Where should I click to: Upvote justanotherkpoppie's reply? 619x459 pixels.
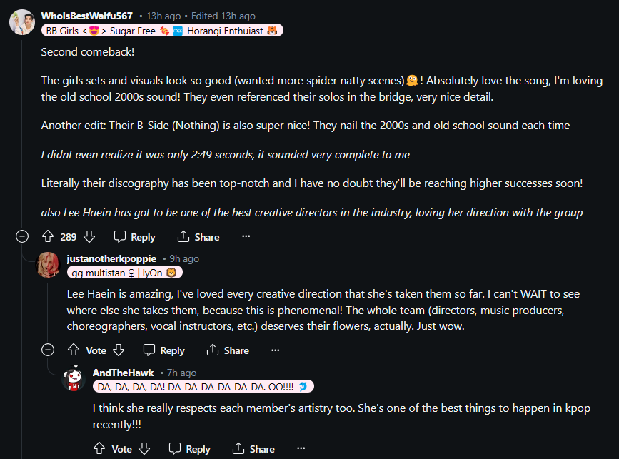click(x=74, y=350)
